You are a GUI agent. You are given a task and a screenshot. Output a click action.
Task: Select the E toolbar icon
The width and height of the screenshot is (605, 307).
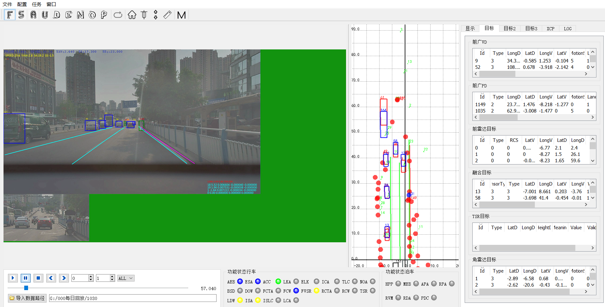[69, 15]
